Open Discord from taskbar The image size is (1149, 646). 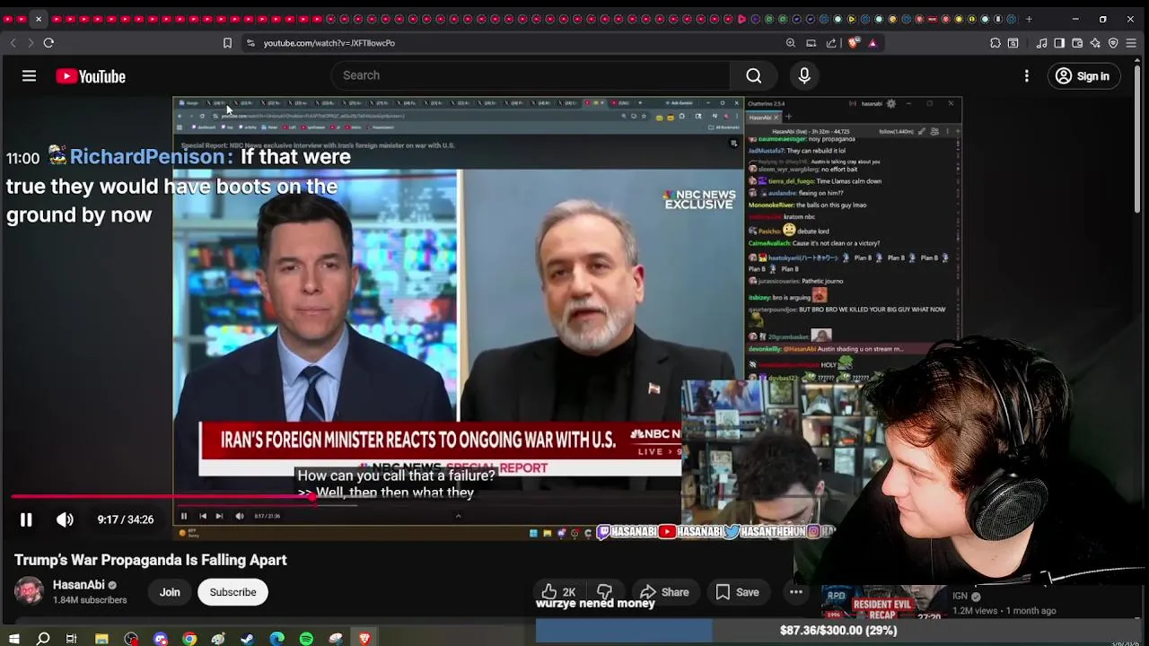click(x=160, y=639)
